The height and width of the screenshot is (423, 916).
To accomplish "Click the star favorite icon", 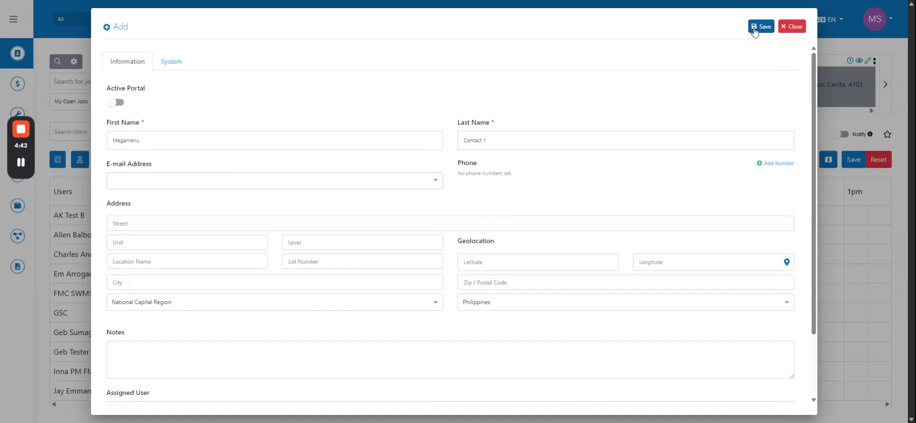I will click(x=887, y=134).
